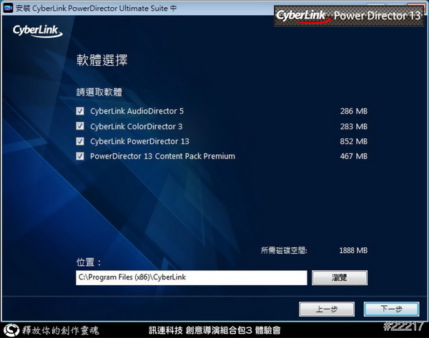Click the 283 MB size value
This screenshot has width=429, height=338.
354,126
